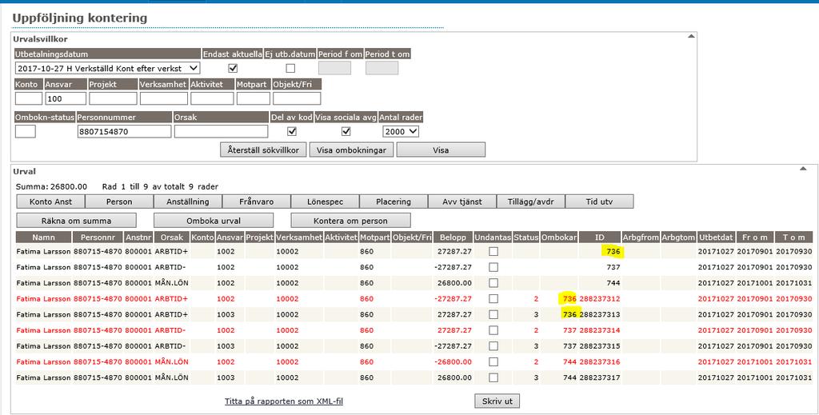Focus the Ombokn-status input field
This screenshot has width=819, height=415.
click(26, 131)
